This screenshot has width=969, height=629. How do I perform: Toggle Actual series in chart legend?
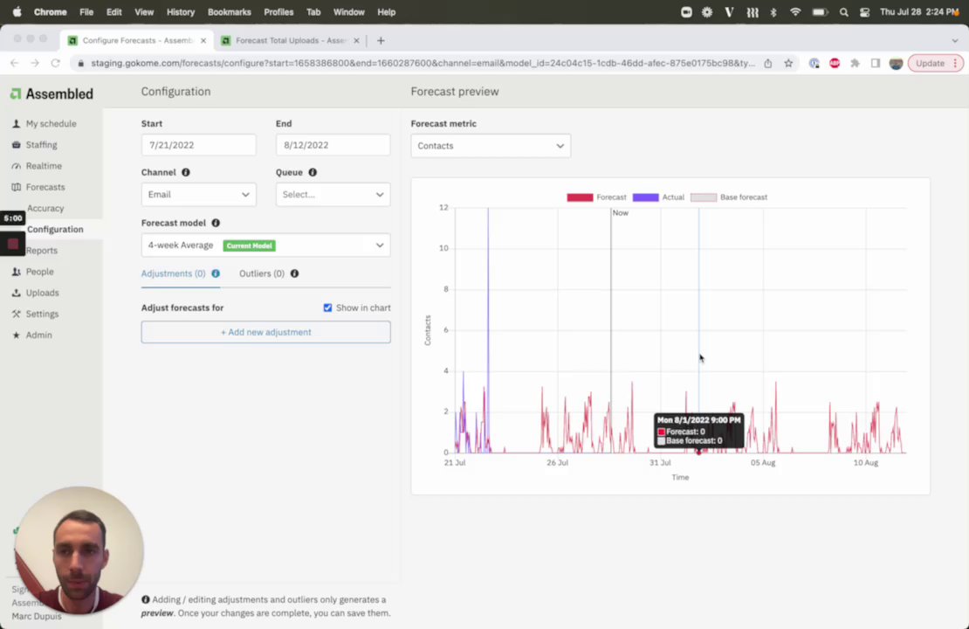point(658,197)
